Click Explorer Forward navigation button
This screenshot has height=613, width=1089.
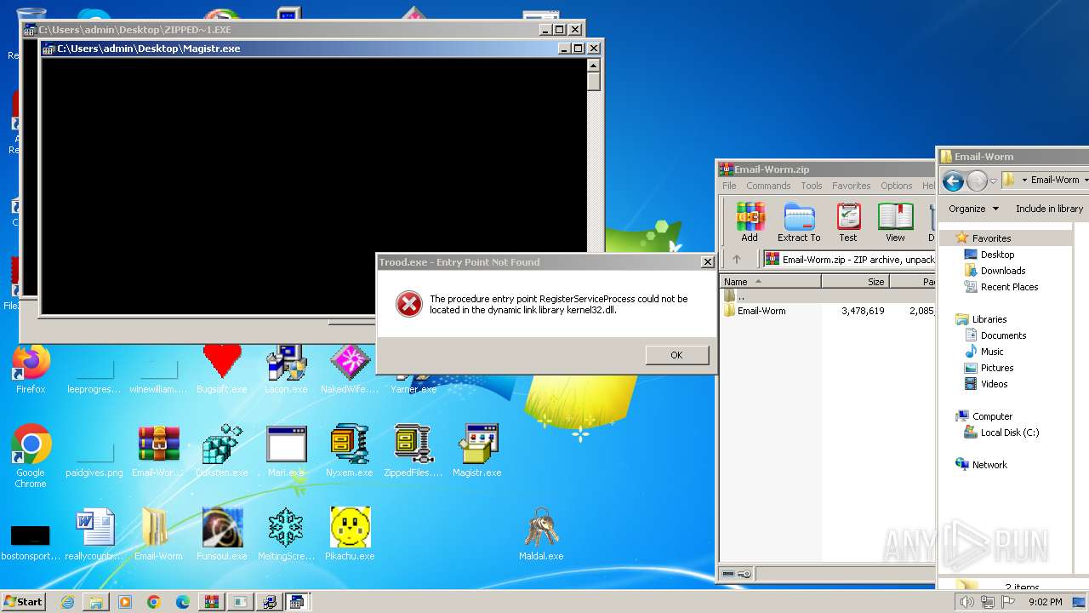[x=977, y=180]
